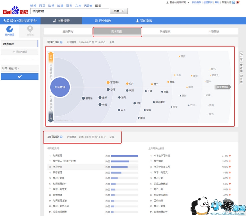
Task: Click the 时间管理 search input field
Action: point(69,11)
